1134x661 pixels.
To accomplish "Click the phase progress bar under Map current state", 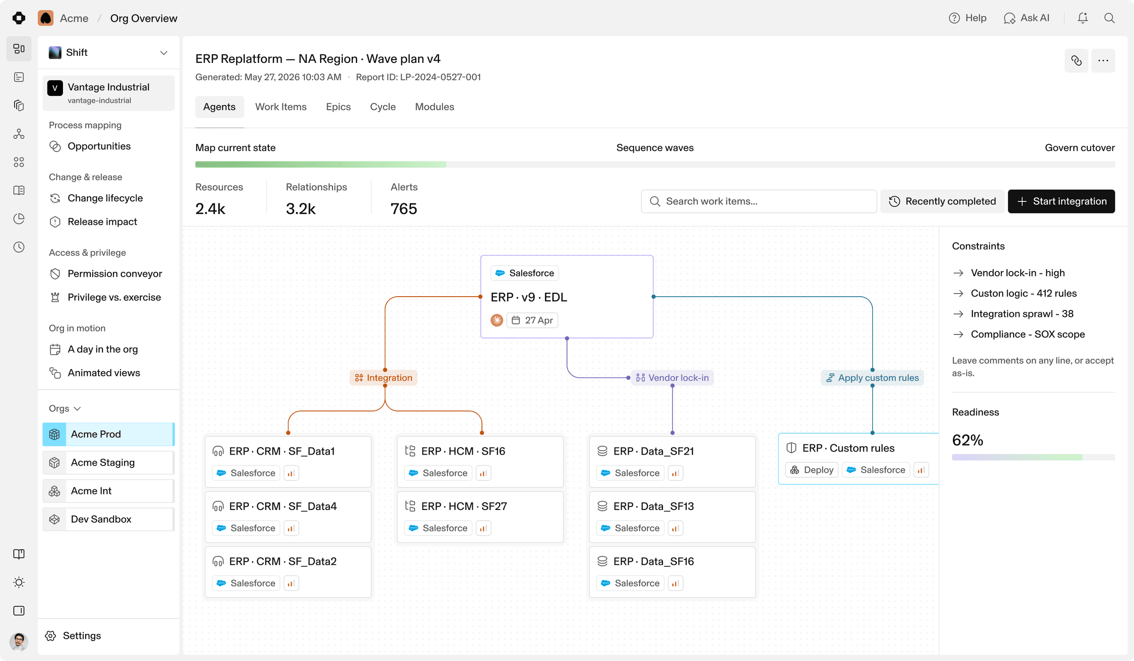I will (655, 165).
